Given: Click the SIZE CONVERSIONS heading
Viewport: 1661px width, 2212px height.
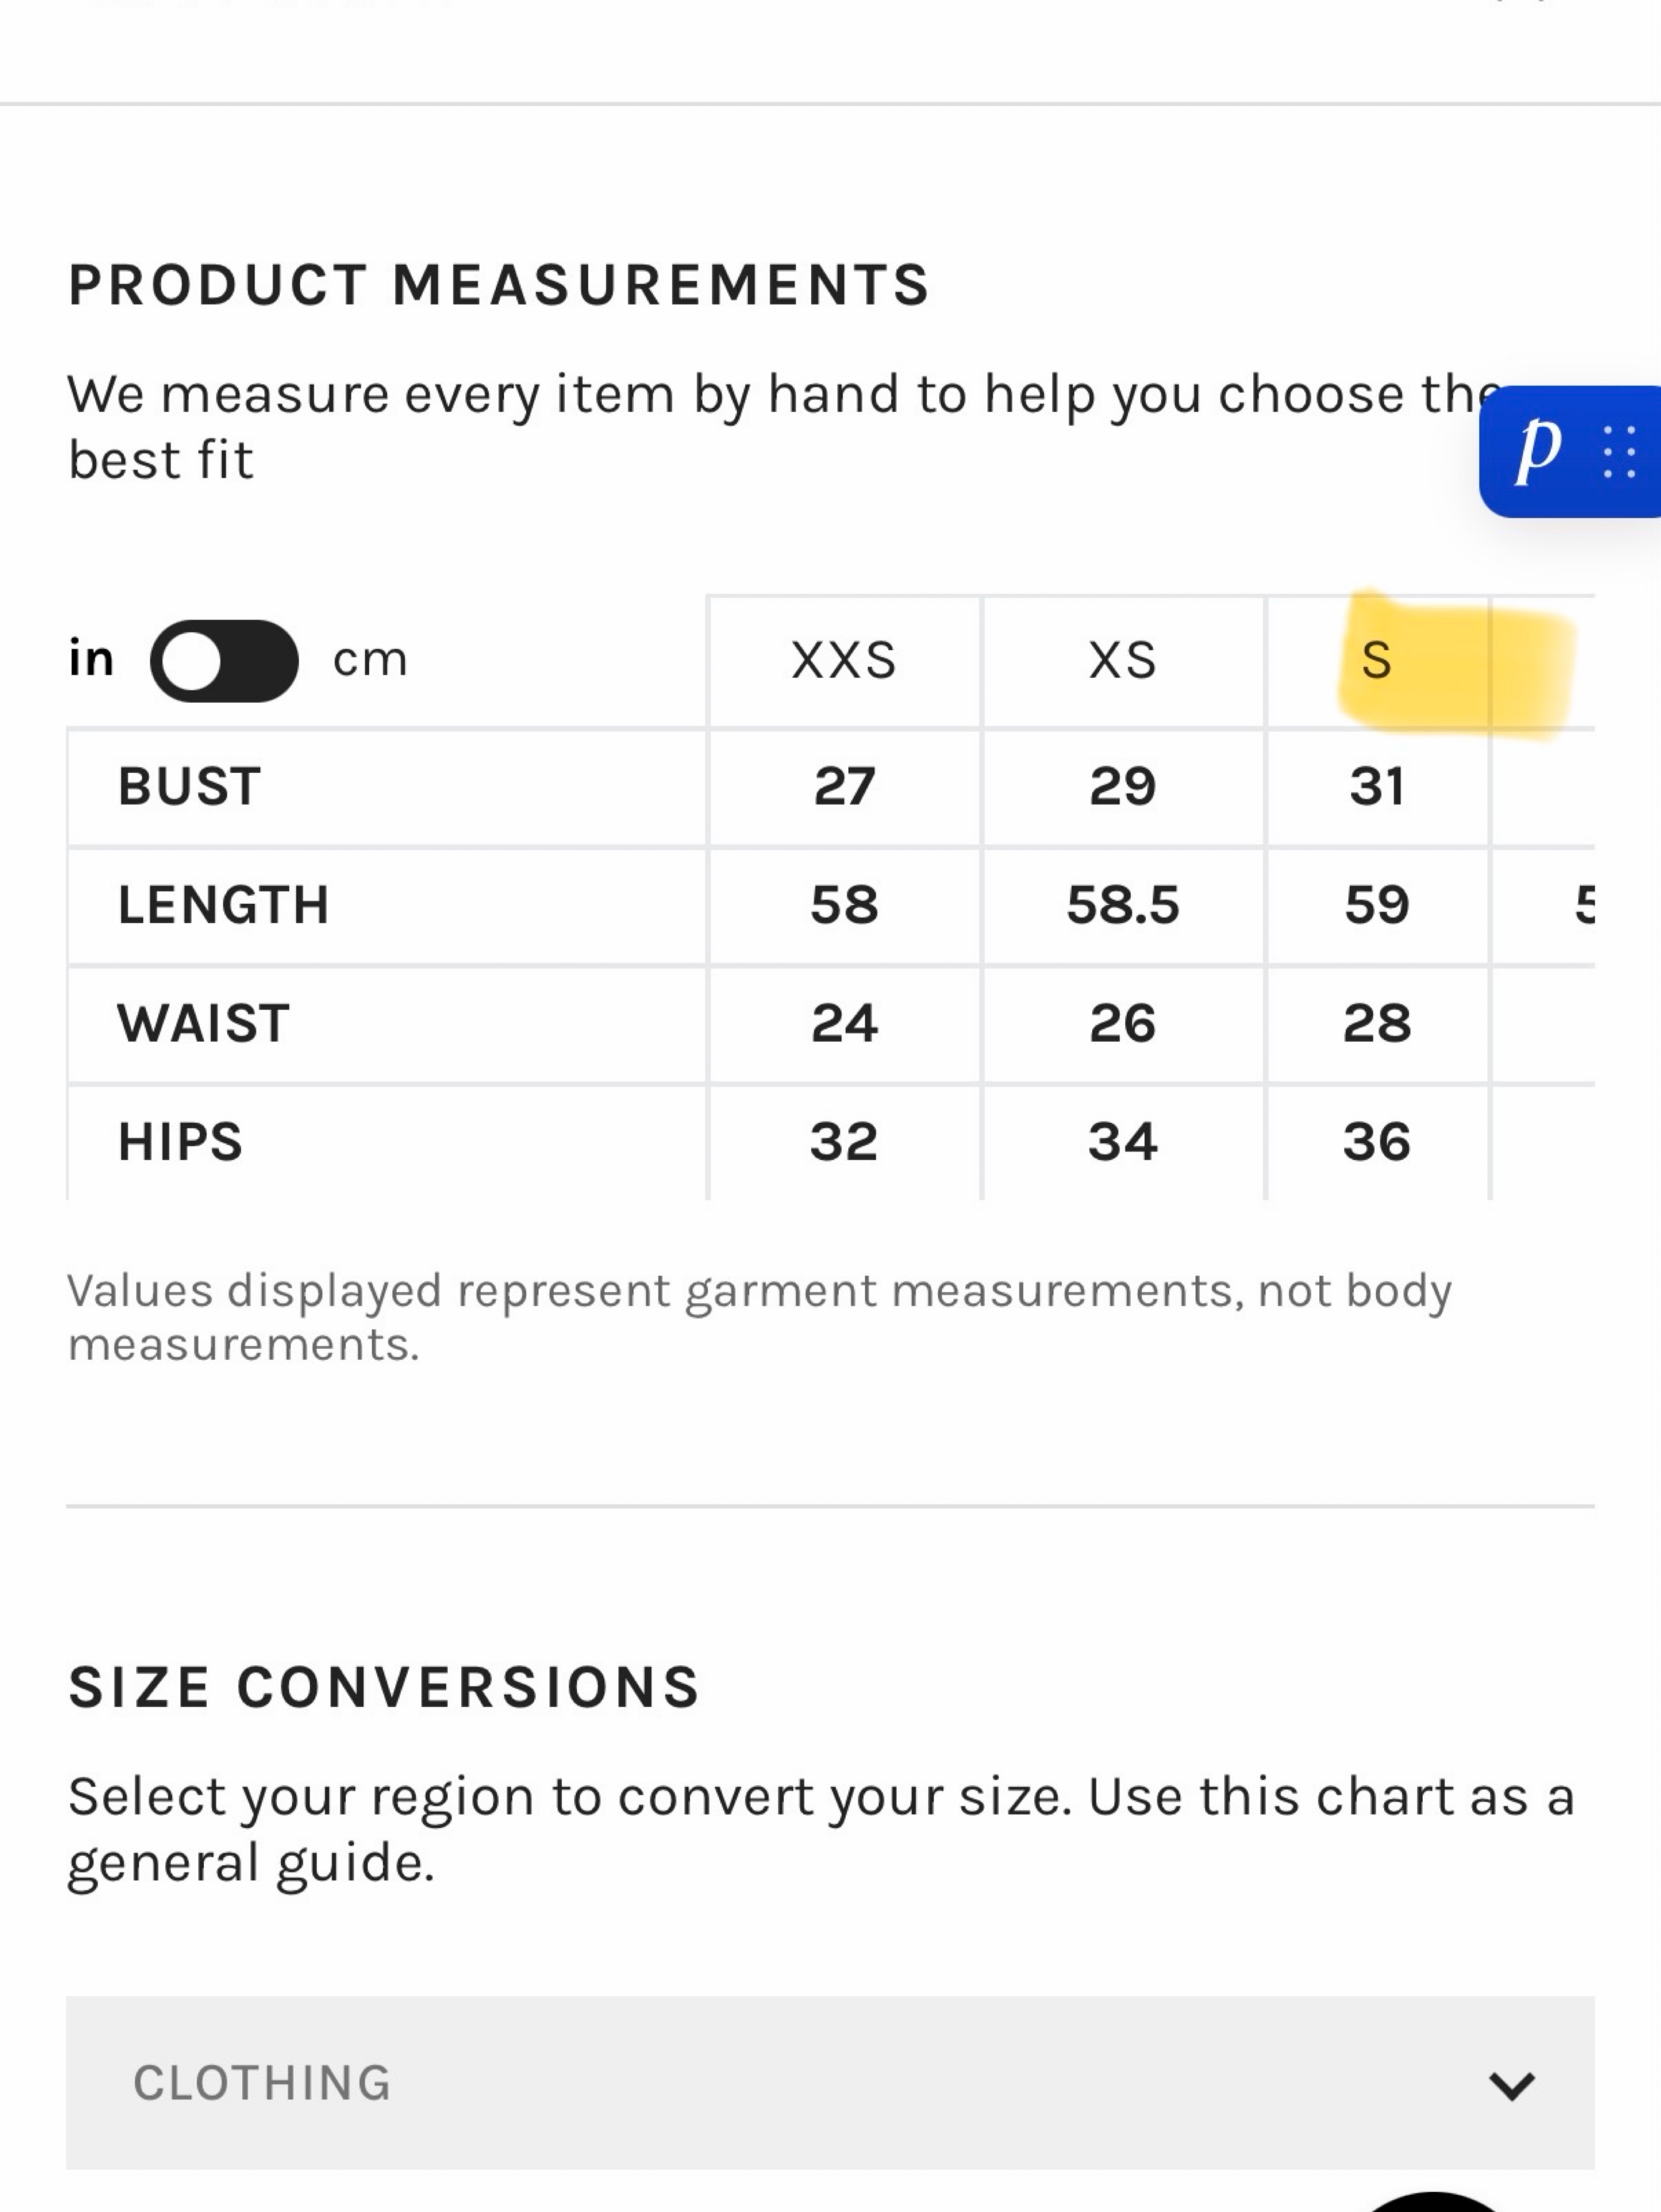Looking at the screenshot, I should [x=384, y=1688].
